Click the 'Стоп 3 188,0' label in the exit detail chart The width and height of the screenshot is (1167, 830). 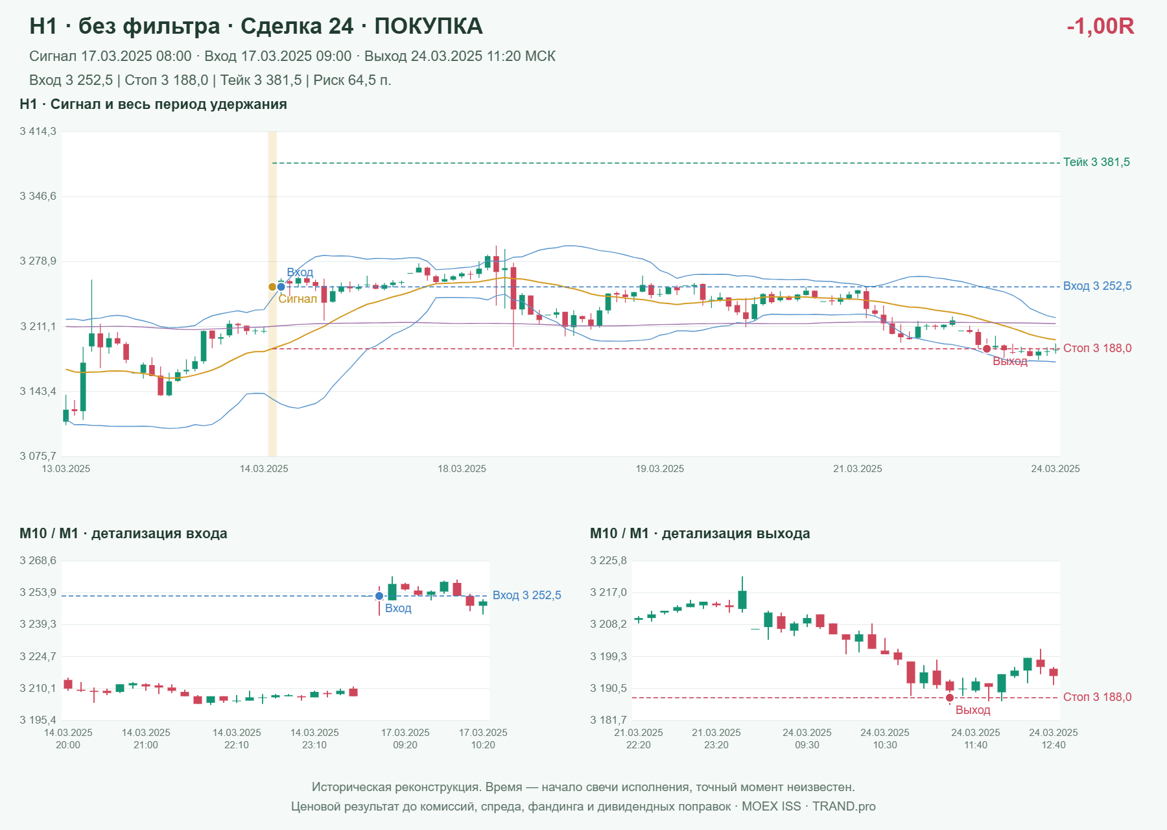1097,697
